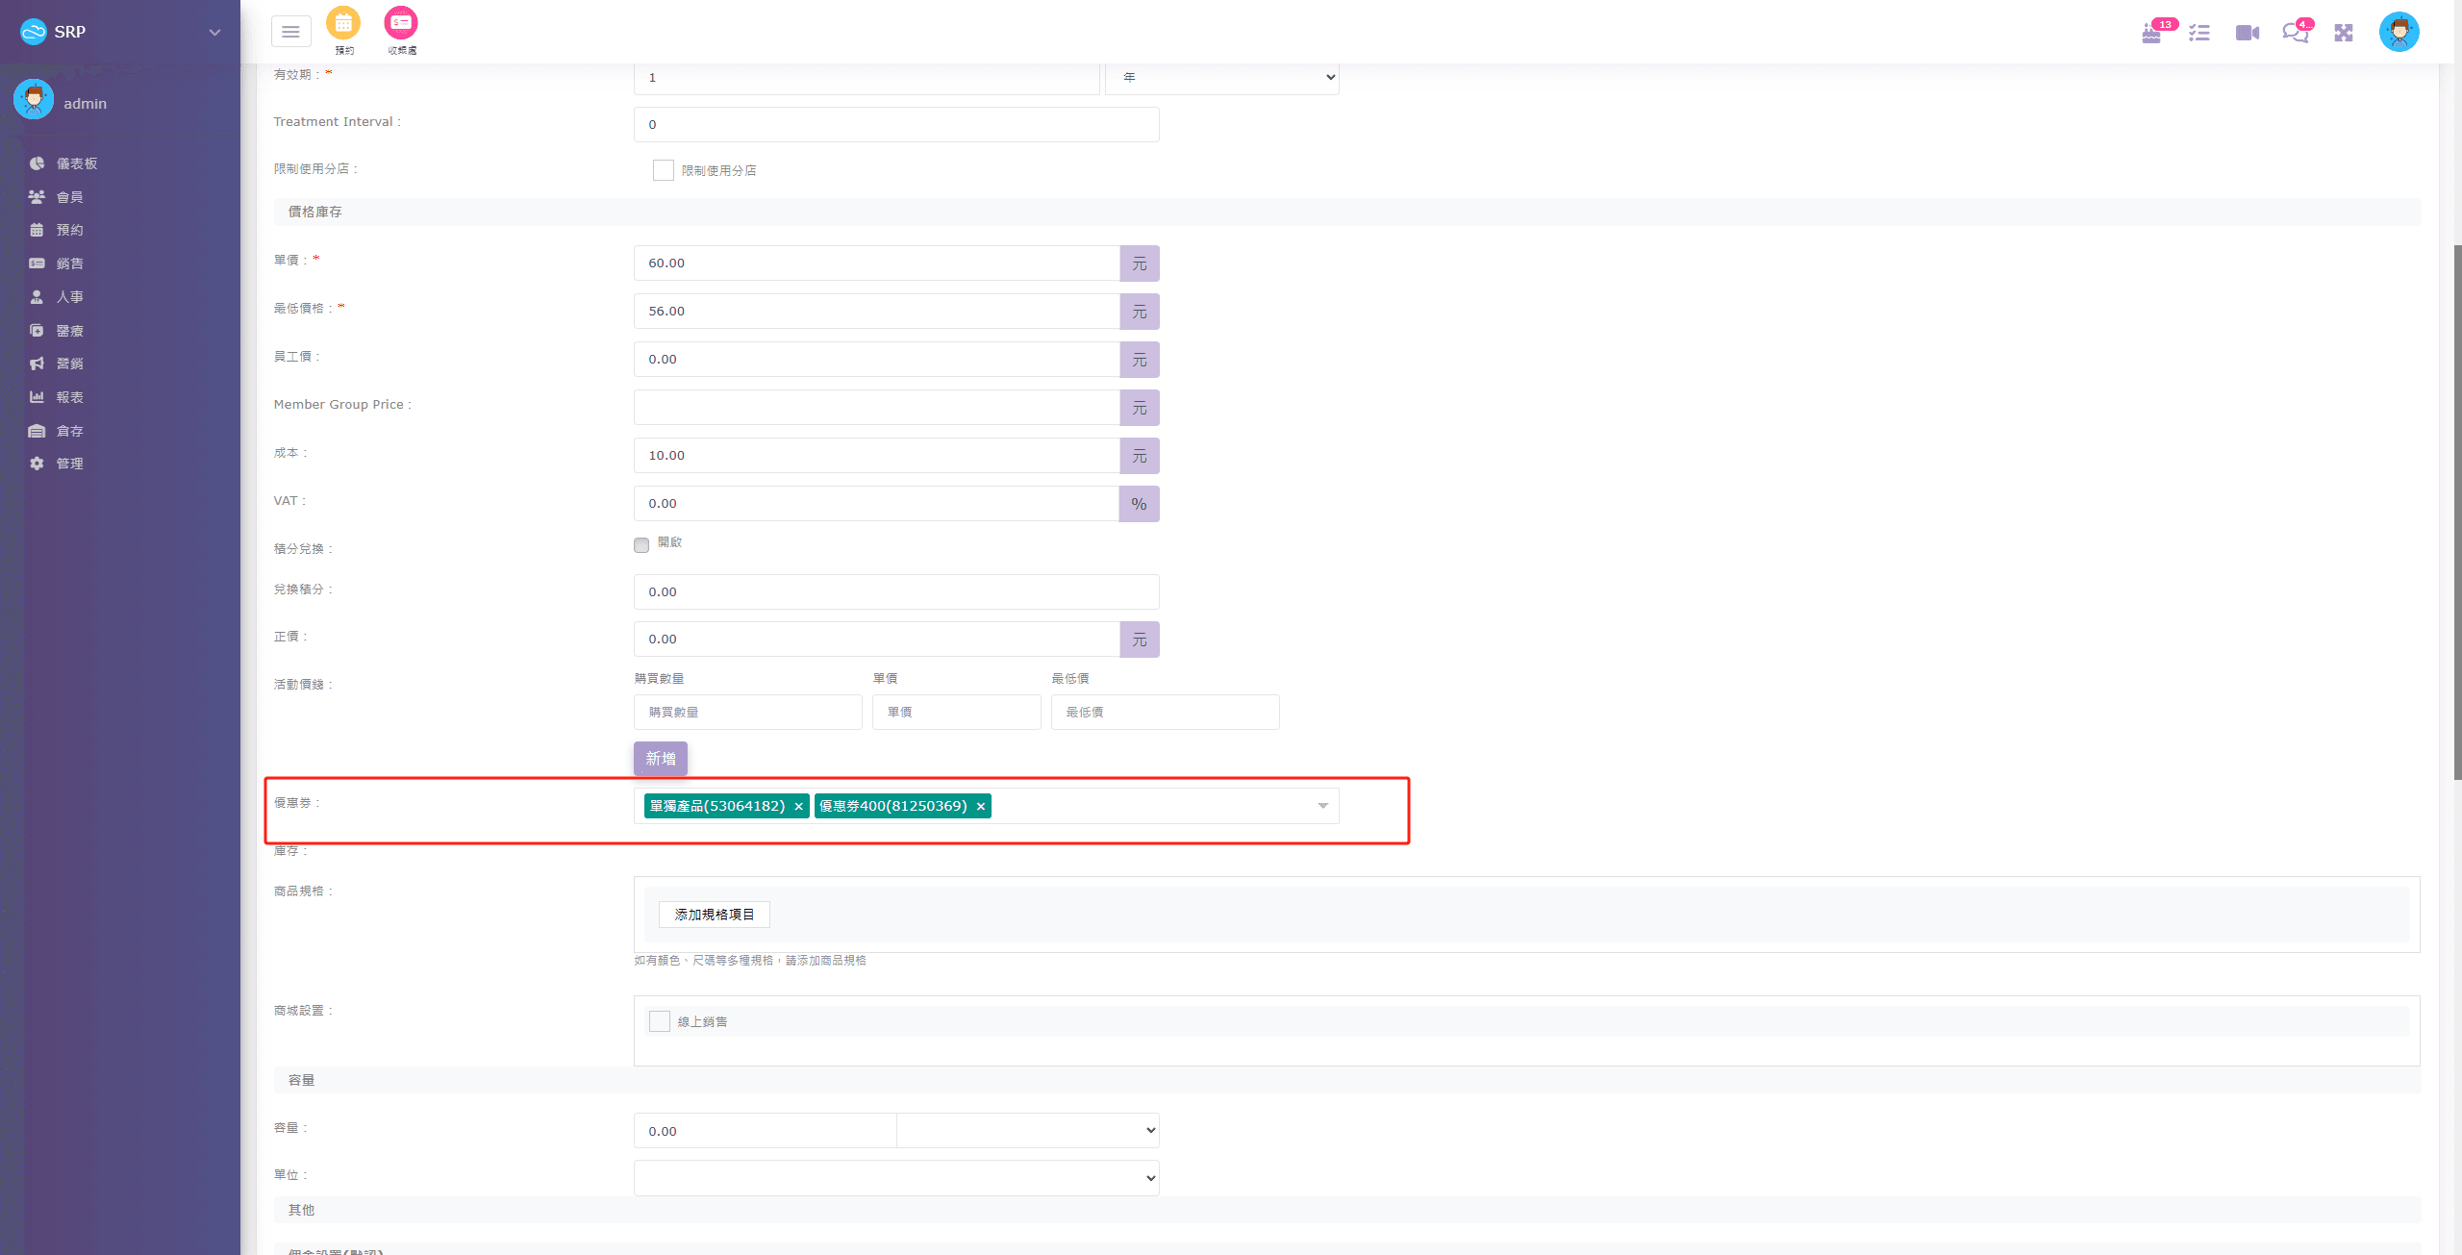Open the 有效期 year unit dropdown

click(1221, 77)
